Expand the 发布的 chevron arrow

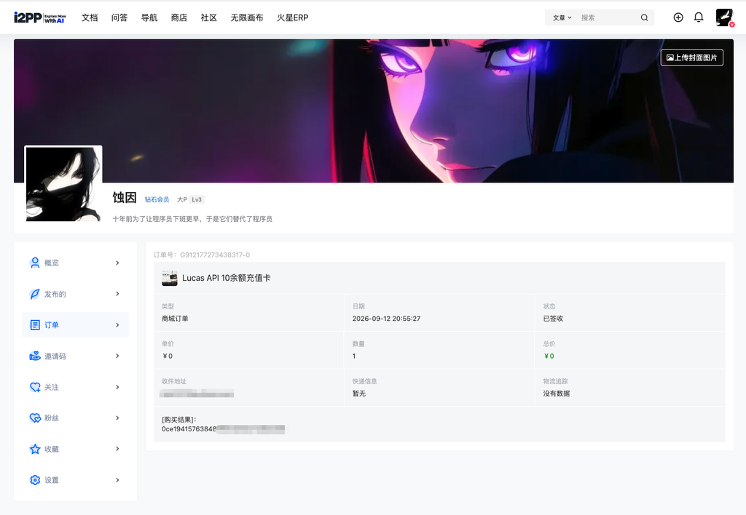(117, 294)
